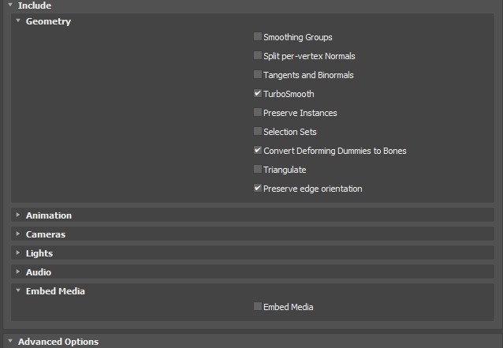Expand the Animation rollout
503x348 pixels.
(18, 215)
